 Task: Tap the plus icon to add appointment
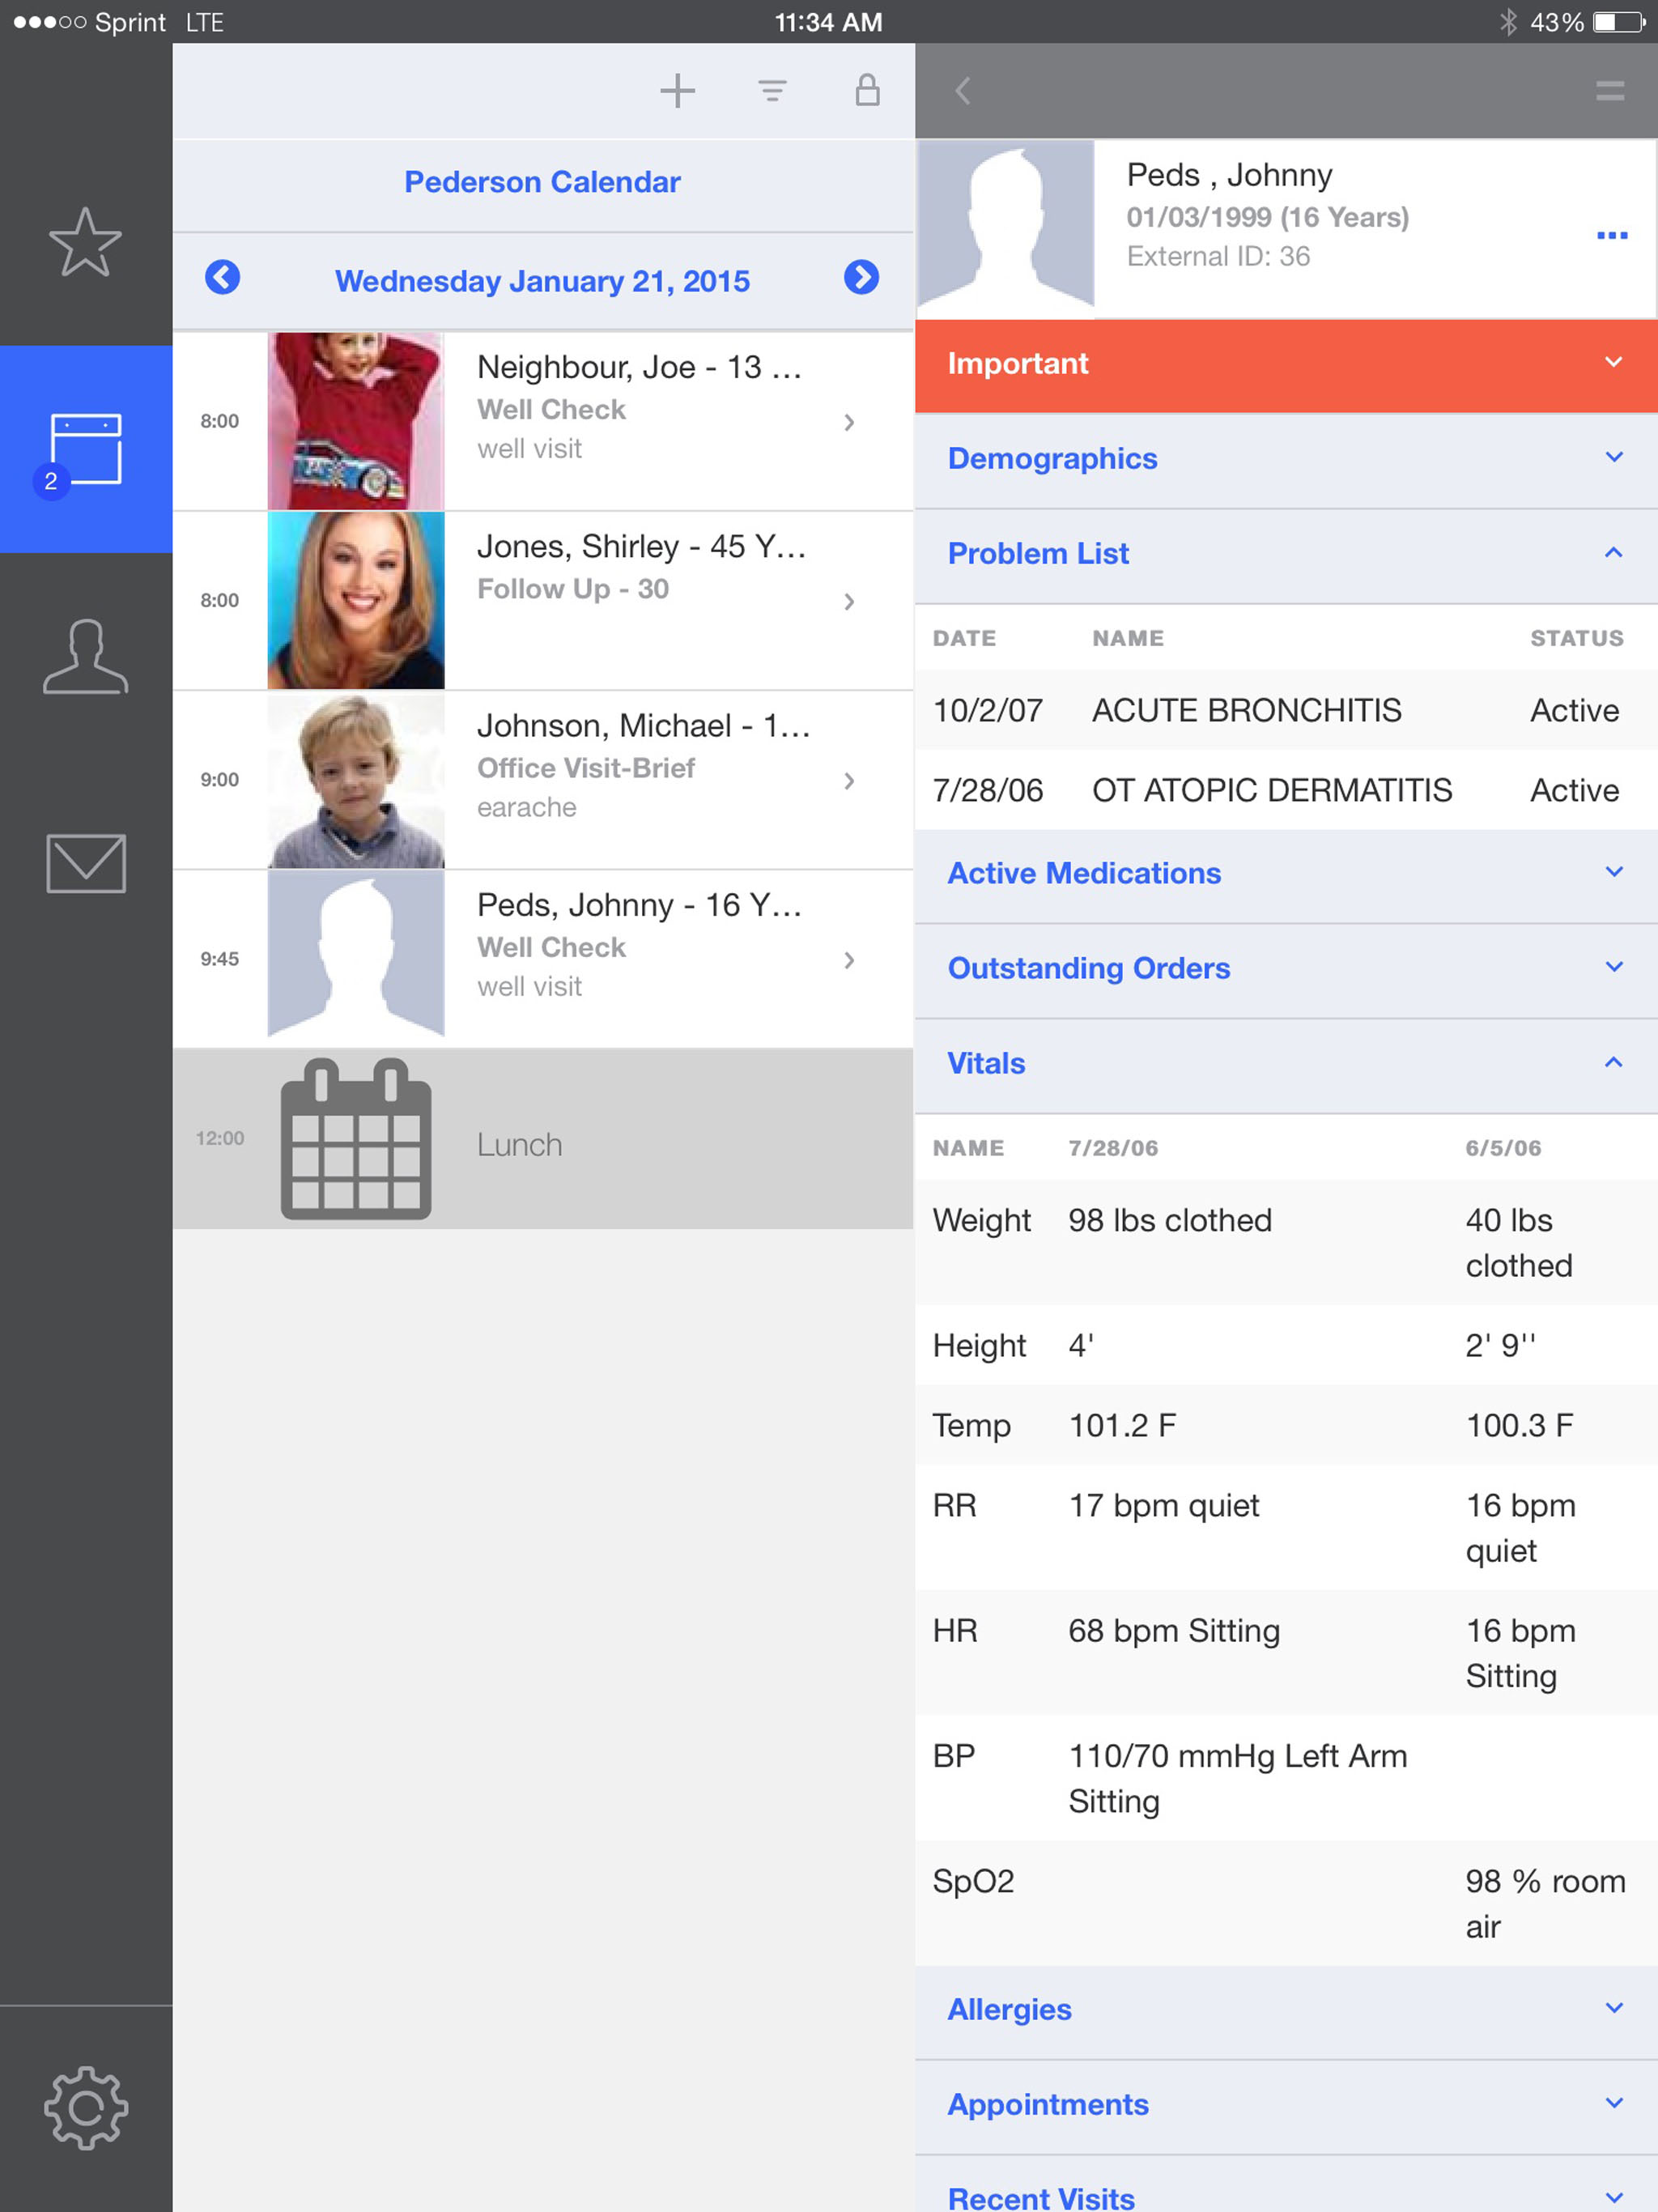coord(677,91)
